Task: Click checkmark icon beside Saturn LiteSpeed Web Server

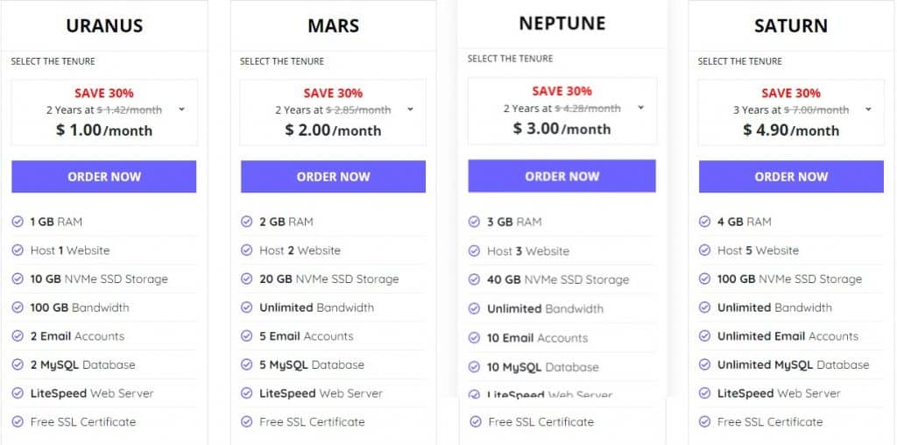Action: (x=705, y=393)
